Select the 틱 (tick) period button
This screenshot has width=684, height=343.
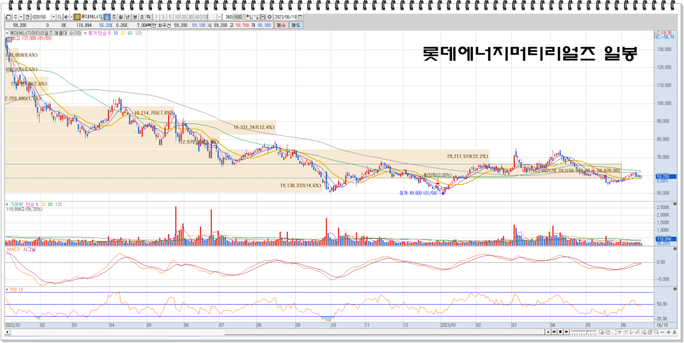148,16
